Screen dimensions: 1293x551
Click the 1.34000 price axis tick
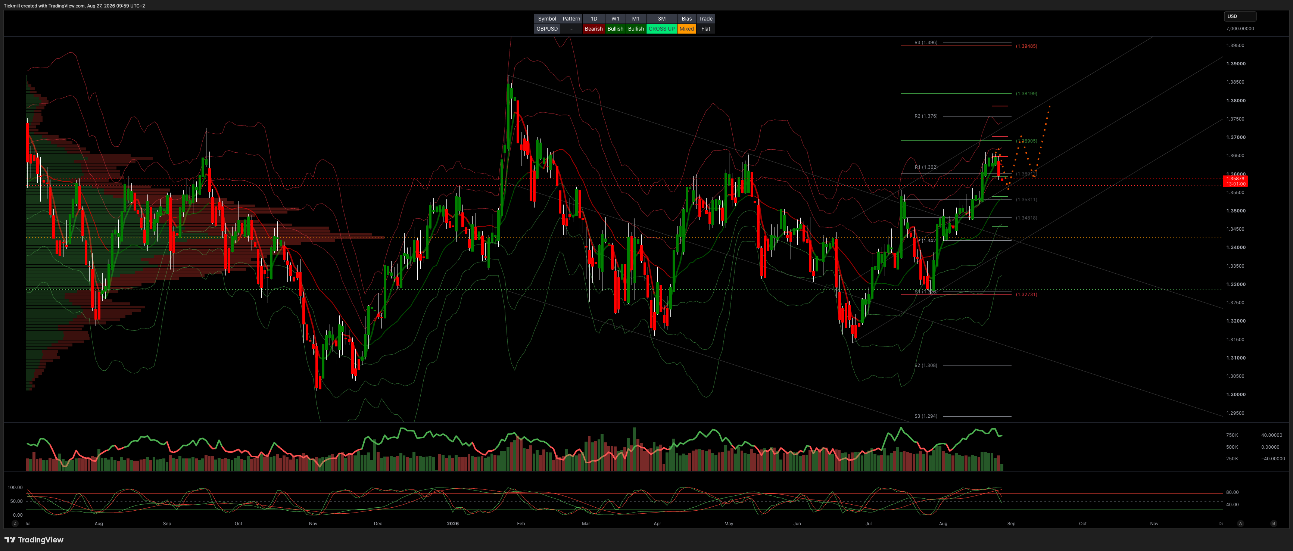point(1236,248)
